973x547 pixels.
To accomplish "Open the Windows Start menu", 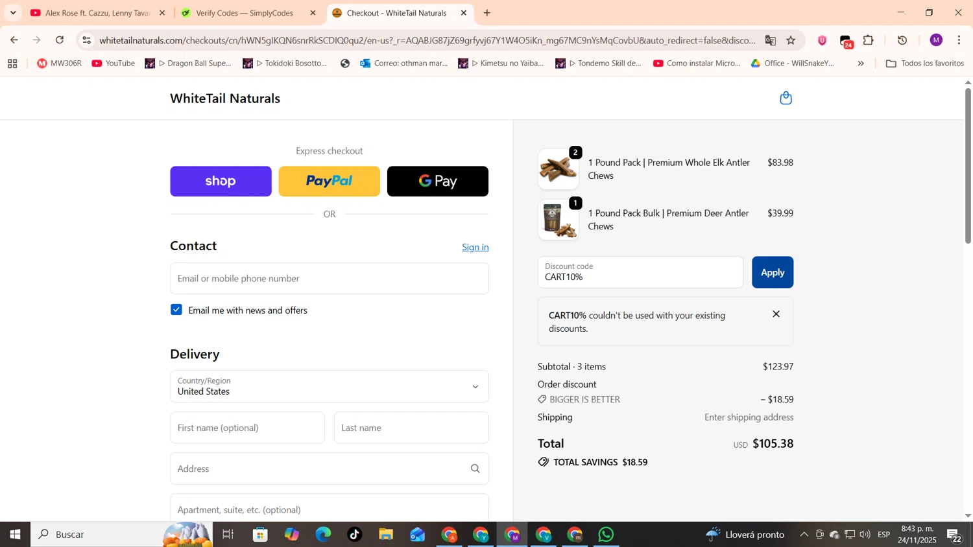I will pos(15,535).
